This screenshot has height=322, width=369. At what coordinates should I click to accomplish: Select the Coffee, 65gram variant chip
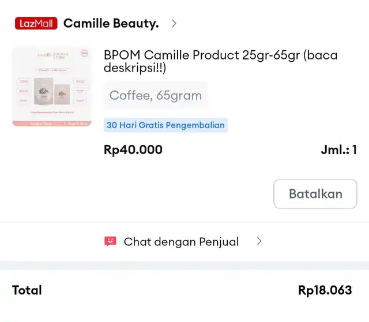(156, 95)
